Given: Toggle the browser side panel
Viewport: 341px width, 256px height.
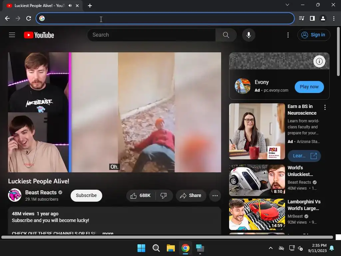Looking at the screenshot, I should 312,19.
